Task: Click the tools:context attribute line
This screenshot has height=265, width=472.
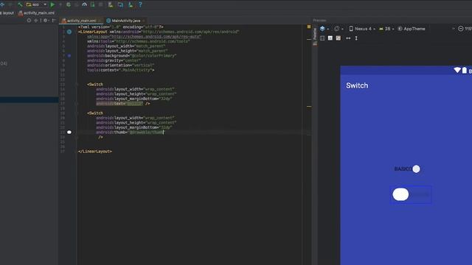Action: [121, 70]
